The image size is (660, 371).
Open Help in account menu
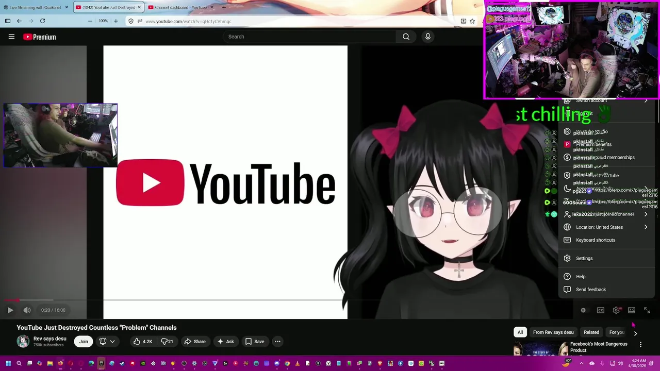coord(606,277)
